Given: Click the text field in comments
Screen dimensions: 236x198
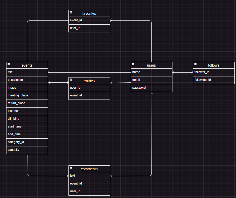Looking at the screenshot, I should (89, 176).
